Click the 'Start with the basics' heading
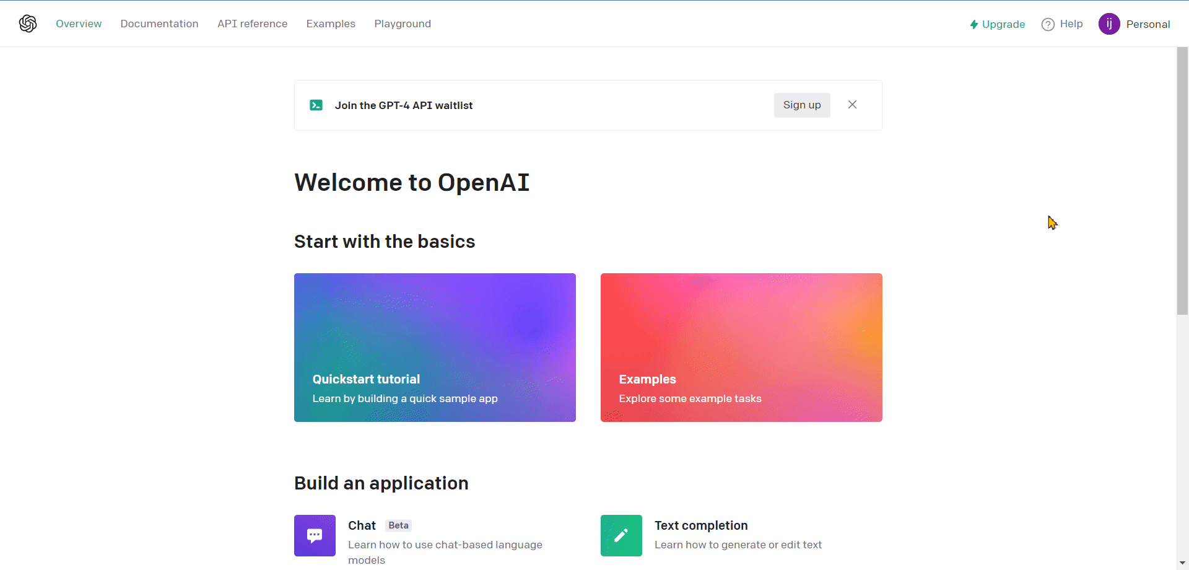Screen dimensions: 1189x570 (x=385, y=242)
